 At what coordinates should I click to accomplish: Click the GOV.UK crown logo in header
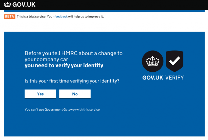point(7,4)
